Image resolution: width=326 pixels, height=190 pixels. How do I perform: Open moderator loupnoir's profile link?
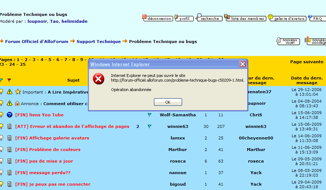(38, 21)
